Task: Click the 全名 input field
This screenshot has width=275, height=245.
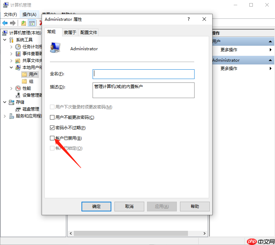Action: [x=144, y=74]
